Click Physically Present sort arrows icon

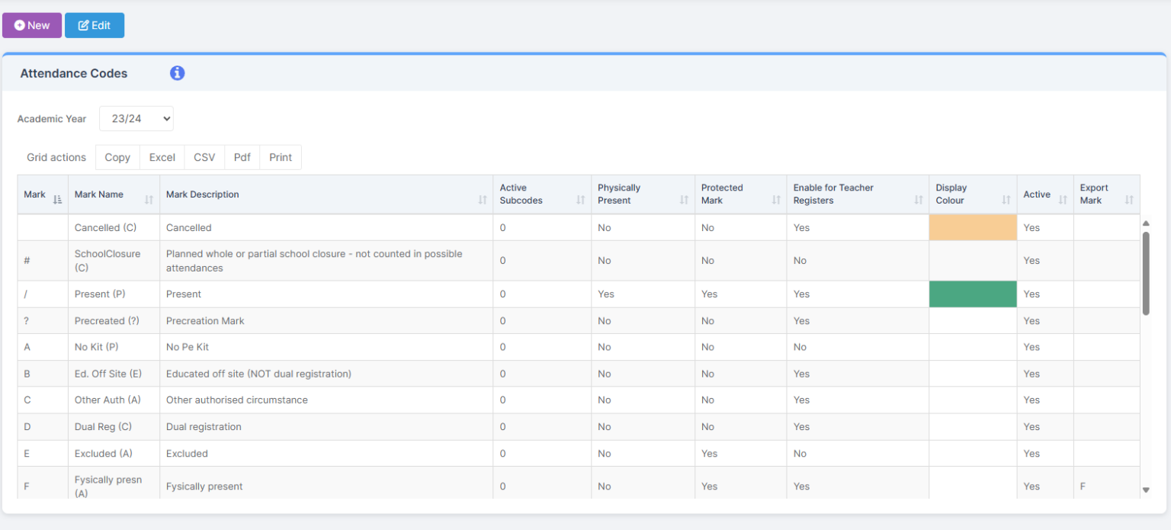[684, 199]
